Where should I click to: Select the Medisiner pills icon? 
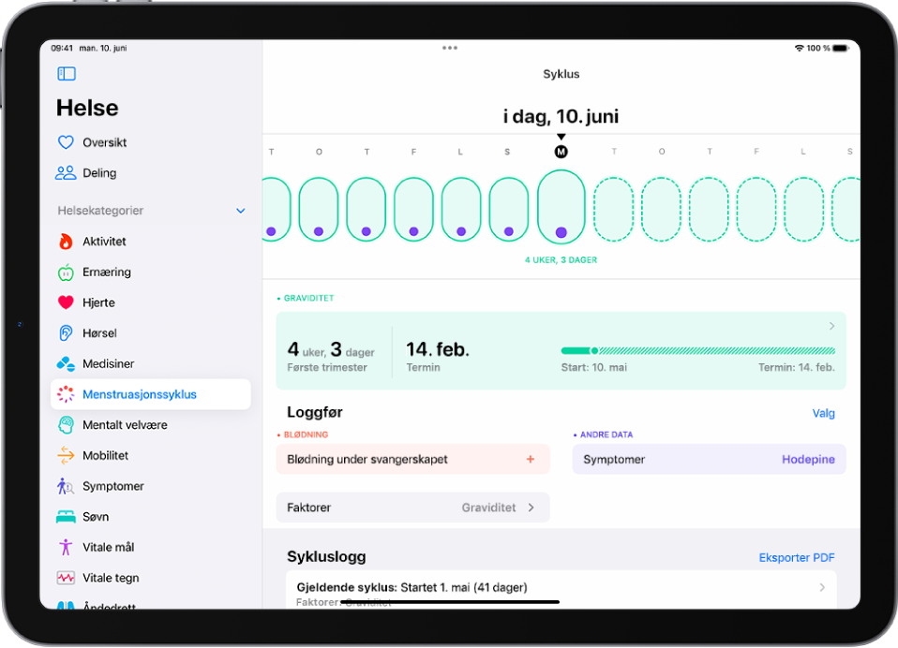66,363
